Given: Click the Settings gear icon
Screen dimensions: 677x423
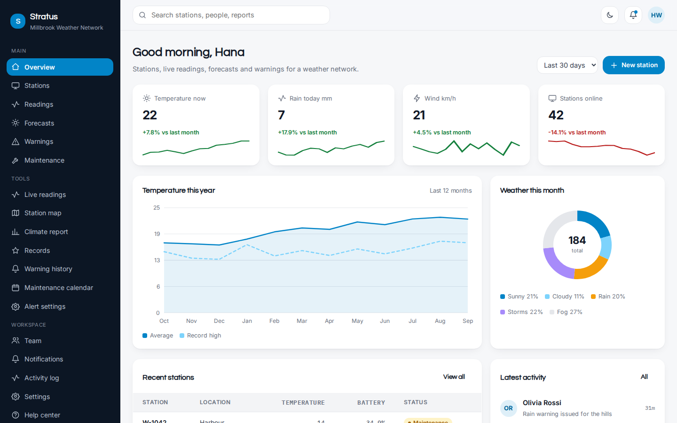Looking at the screenshot, I should (x=16, y=397).
